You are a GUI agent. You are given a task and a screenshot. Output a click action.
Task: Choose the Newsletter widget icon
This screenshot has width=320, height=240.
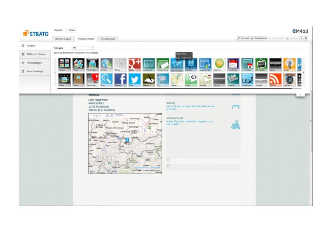point(262,80)
